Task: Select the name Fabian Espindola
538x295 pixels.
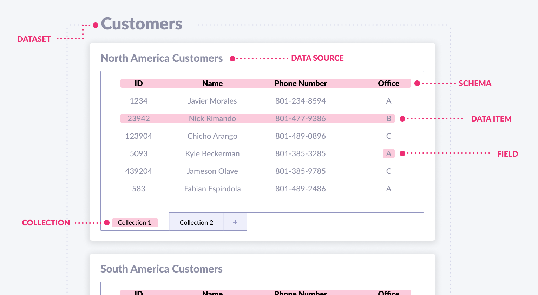Action: tap(212, 189)
